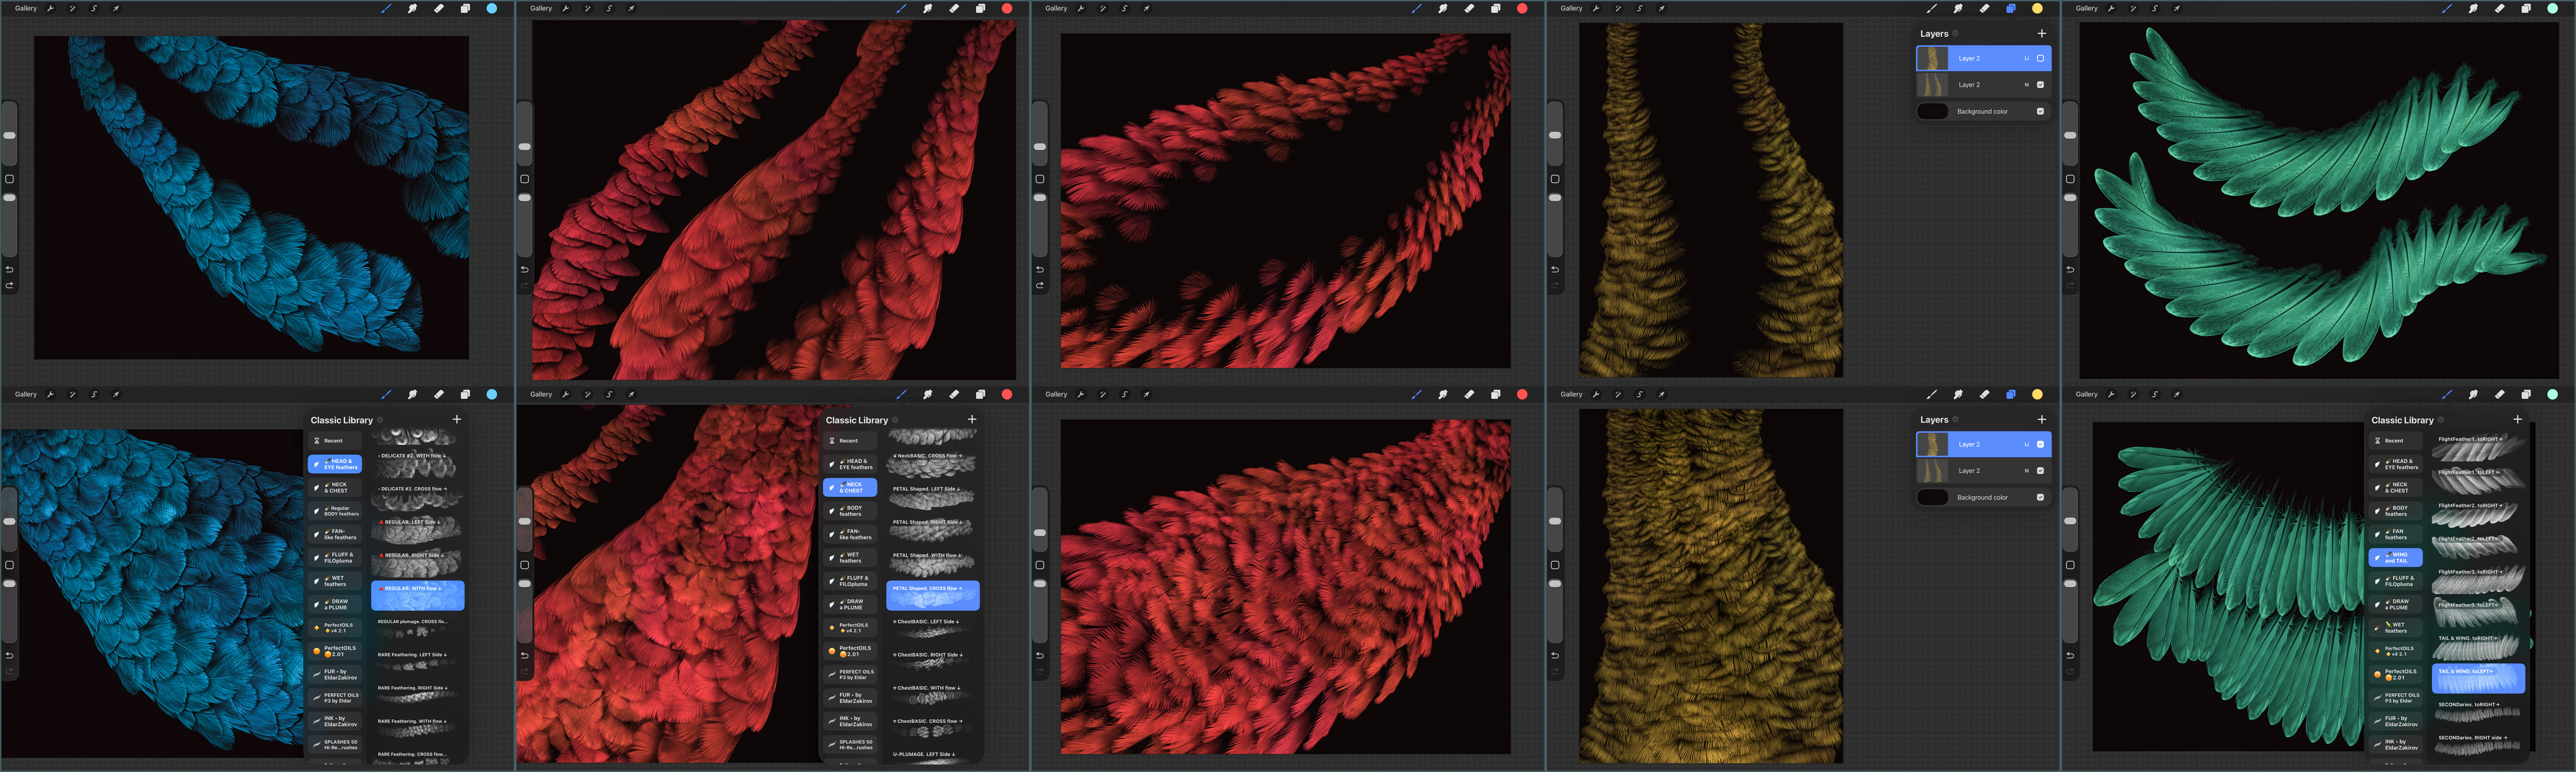Click undo arrow in top blue-feathers screenshot
This screenshot has height=772, width=2576.
[x=10, y=269]
